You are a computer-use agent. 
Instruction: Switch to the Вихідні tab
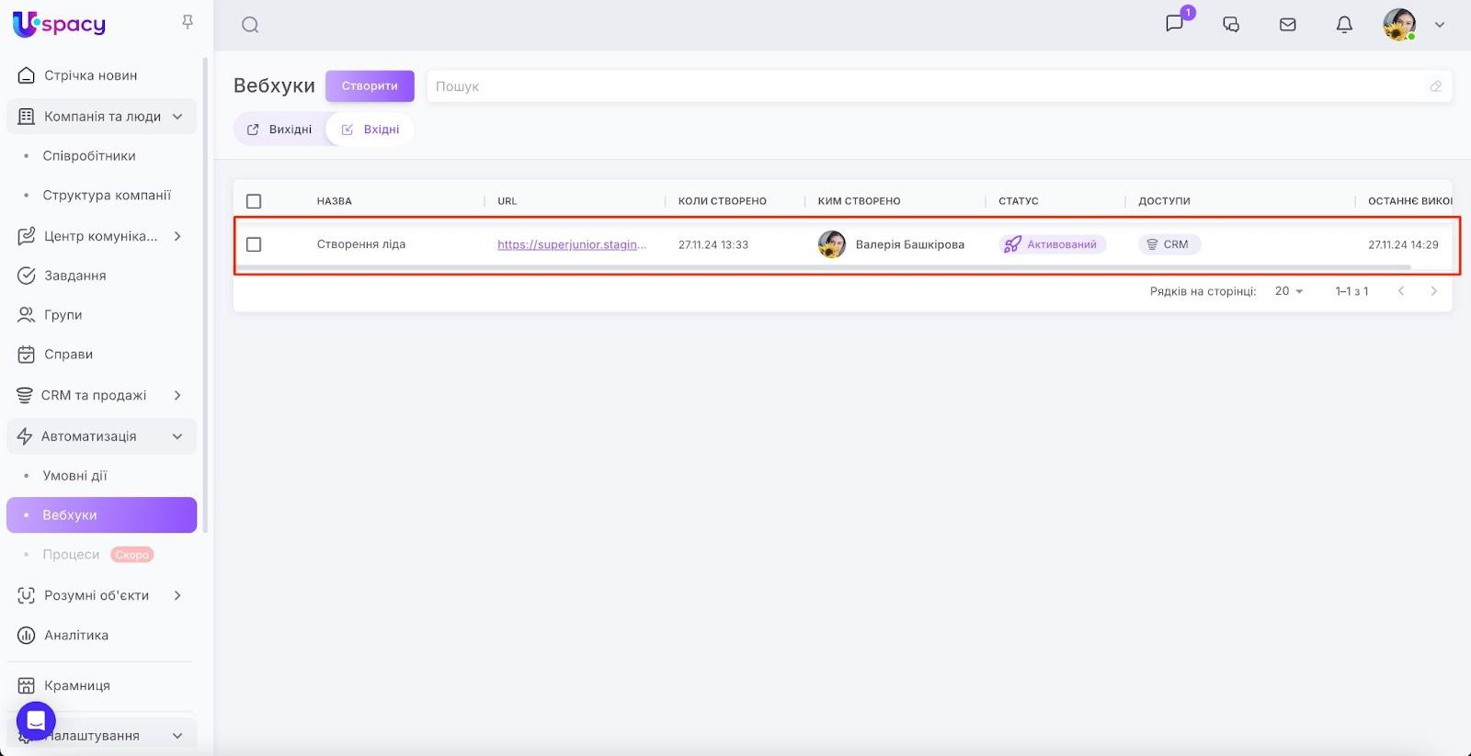click(280, 130)
